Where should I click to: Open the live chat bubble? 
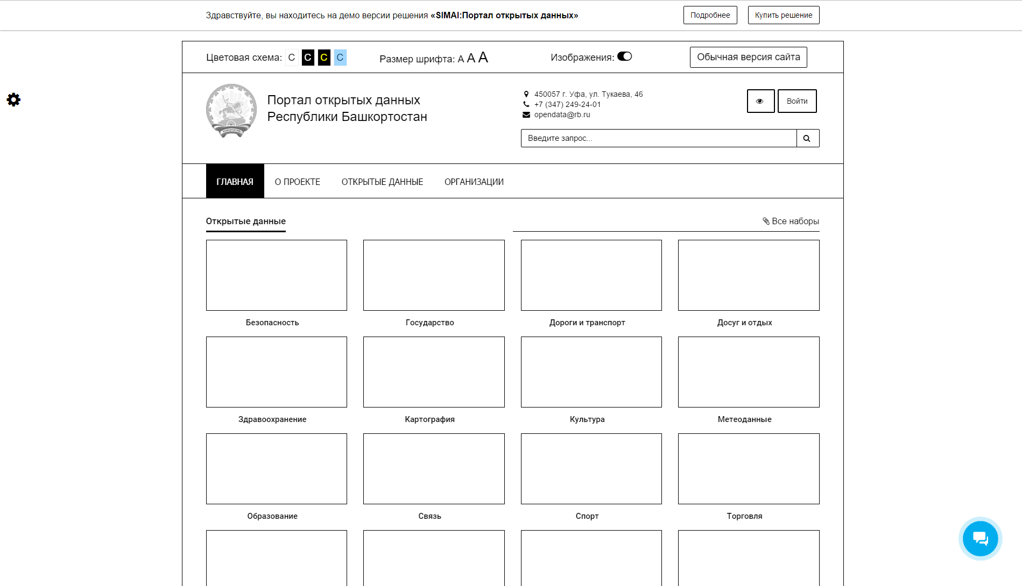[x=980, y=538]
